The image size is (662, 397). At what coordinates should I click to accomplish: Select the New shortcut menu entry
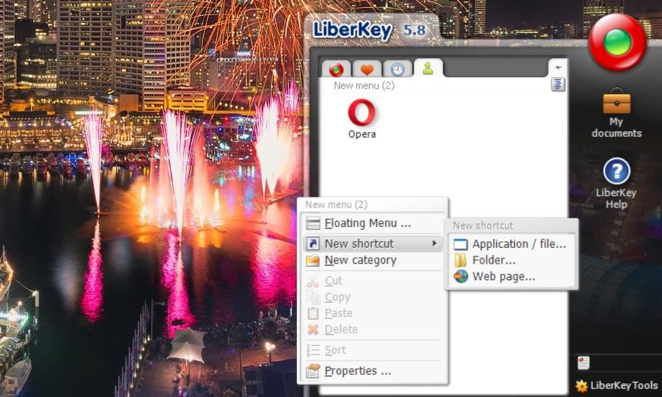(x=373, y=244)
